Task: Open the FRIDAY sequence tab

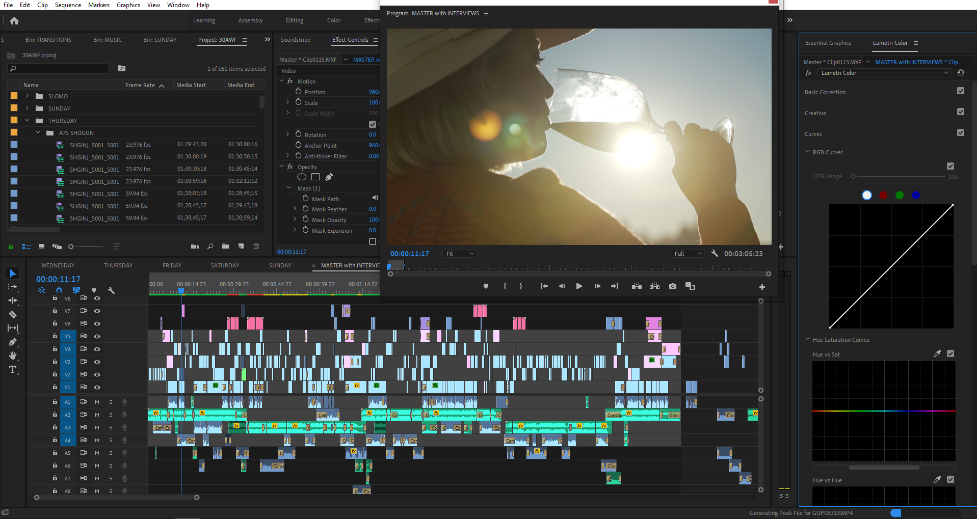Action: 172,265
